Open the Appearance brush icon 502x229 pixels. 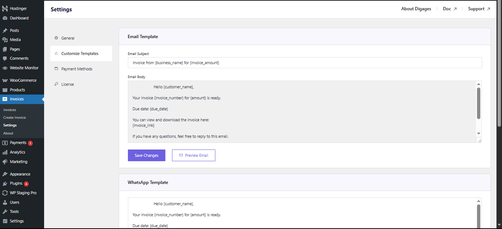(4, 174)
